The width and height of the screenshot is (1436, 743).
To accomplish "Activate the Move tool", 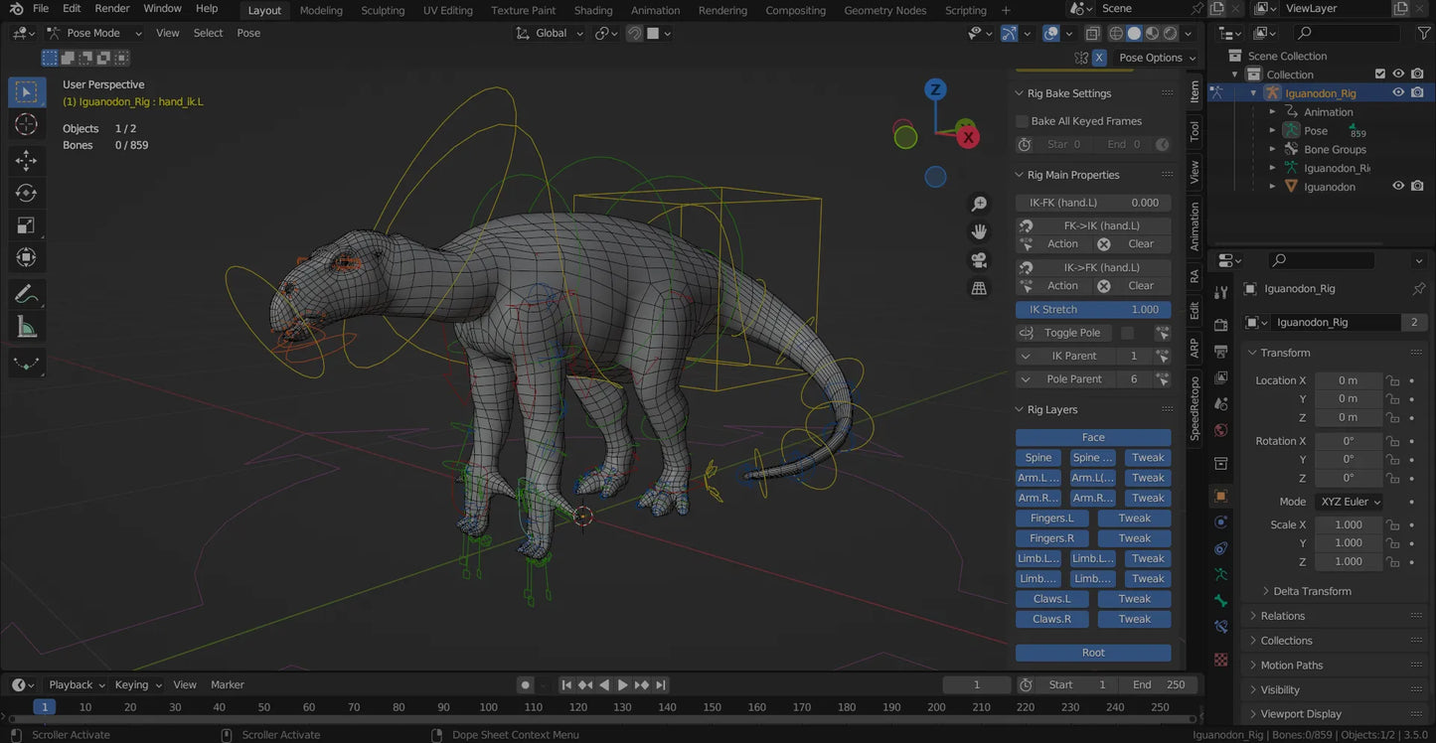I will (27, 160).
